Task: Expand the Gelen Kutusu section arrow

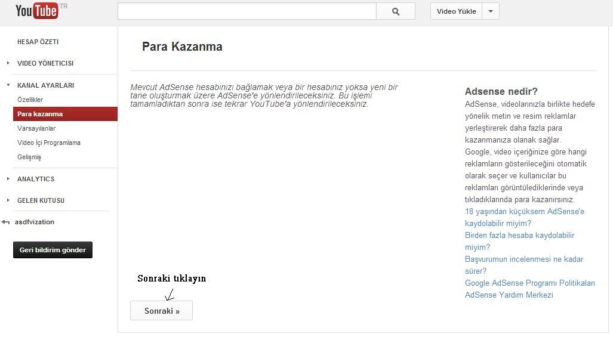Action: 8,200
